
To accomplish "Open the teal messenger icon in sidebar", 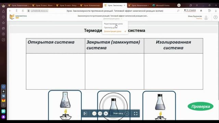I will (x=3, y=111).
